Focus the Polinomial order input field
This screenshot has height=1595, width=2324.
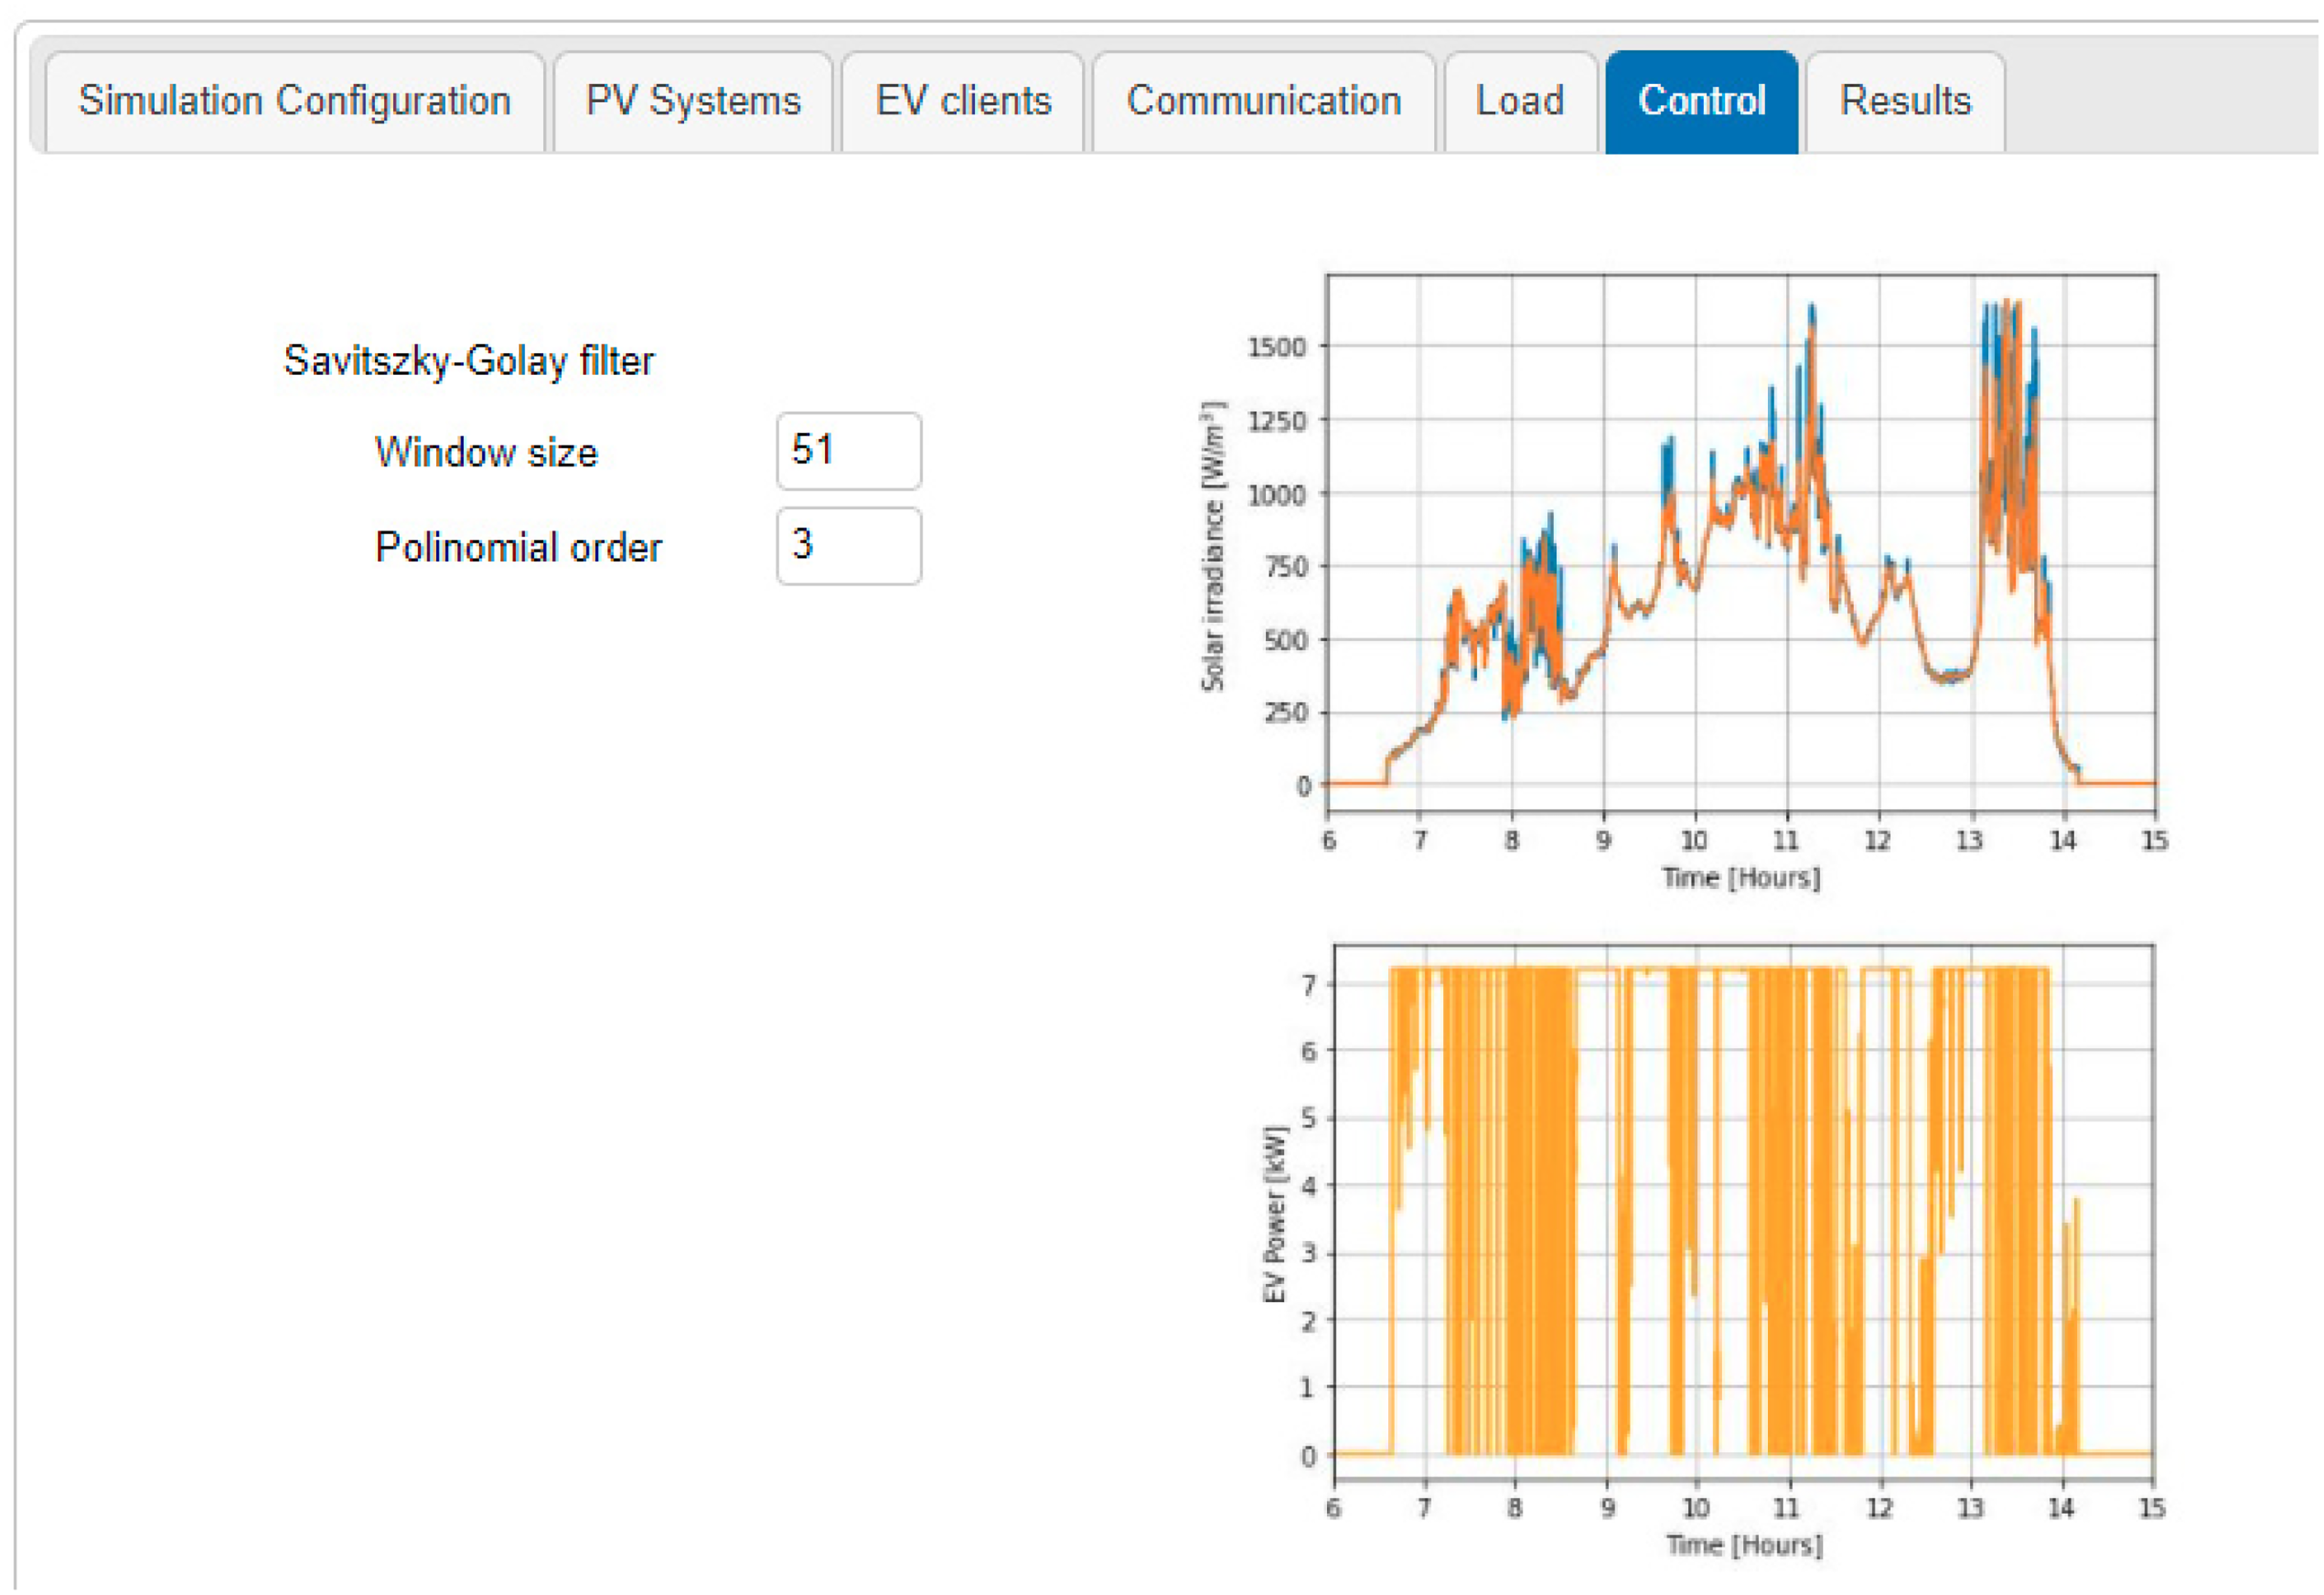coord(849,546)
